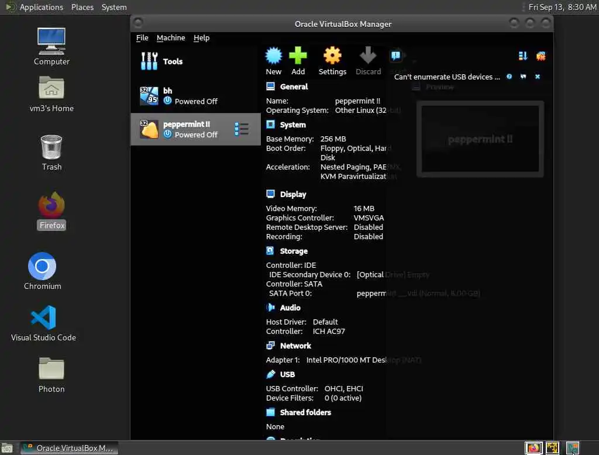The width and height of the screenshot is (599, 455).
Task: Dismiss the USB devices notification
Action: (538, 77)
